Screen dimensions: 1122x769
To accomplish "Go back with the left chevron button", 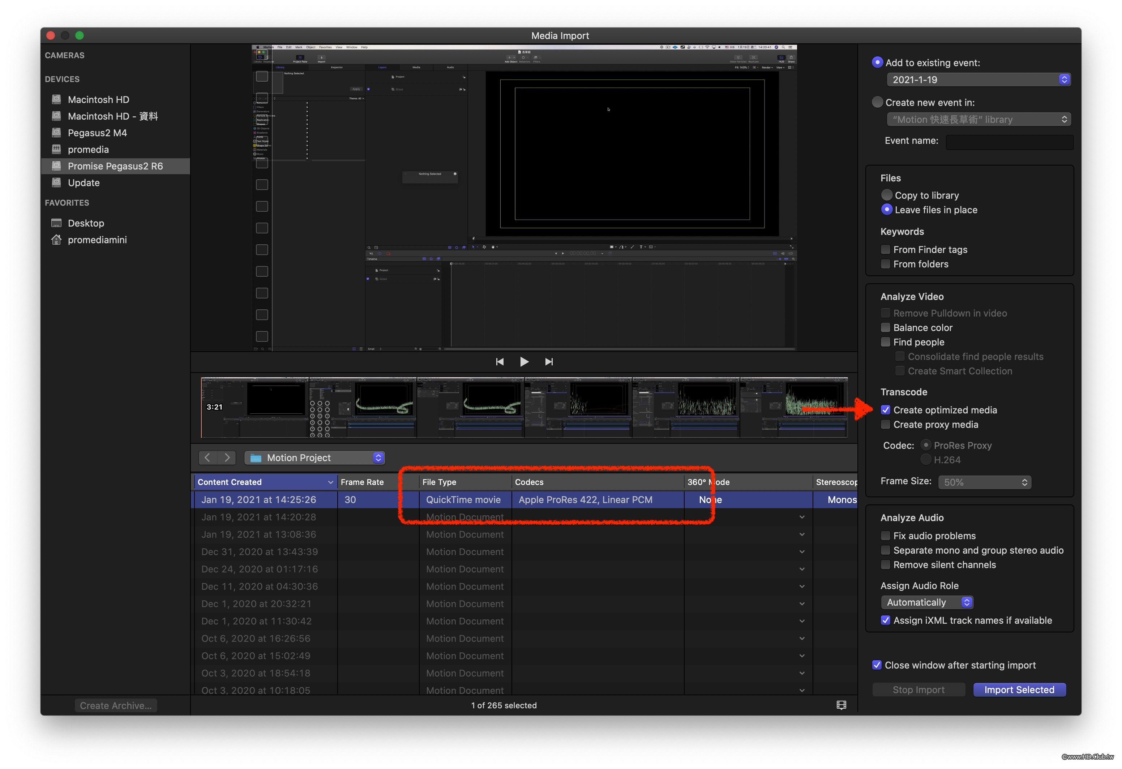I will [x=207, y=457].
